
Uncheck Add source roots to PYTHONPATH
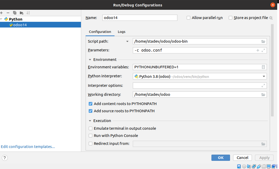point(90,111)
